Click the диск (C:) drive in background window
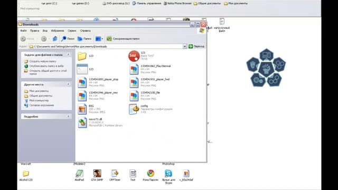The width and height of the screenshot is (338, 190). 49,4
